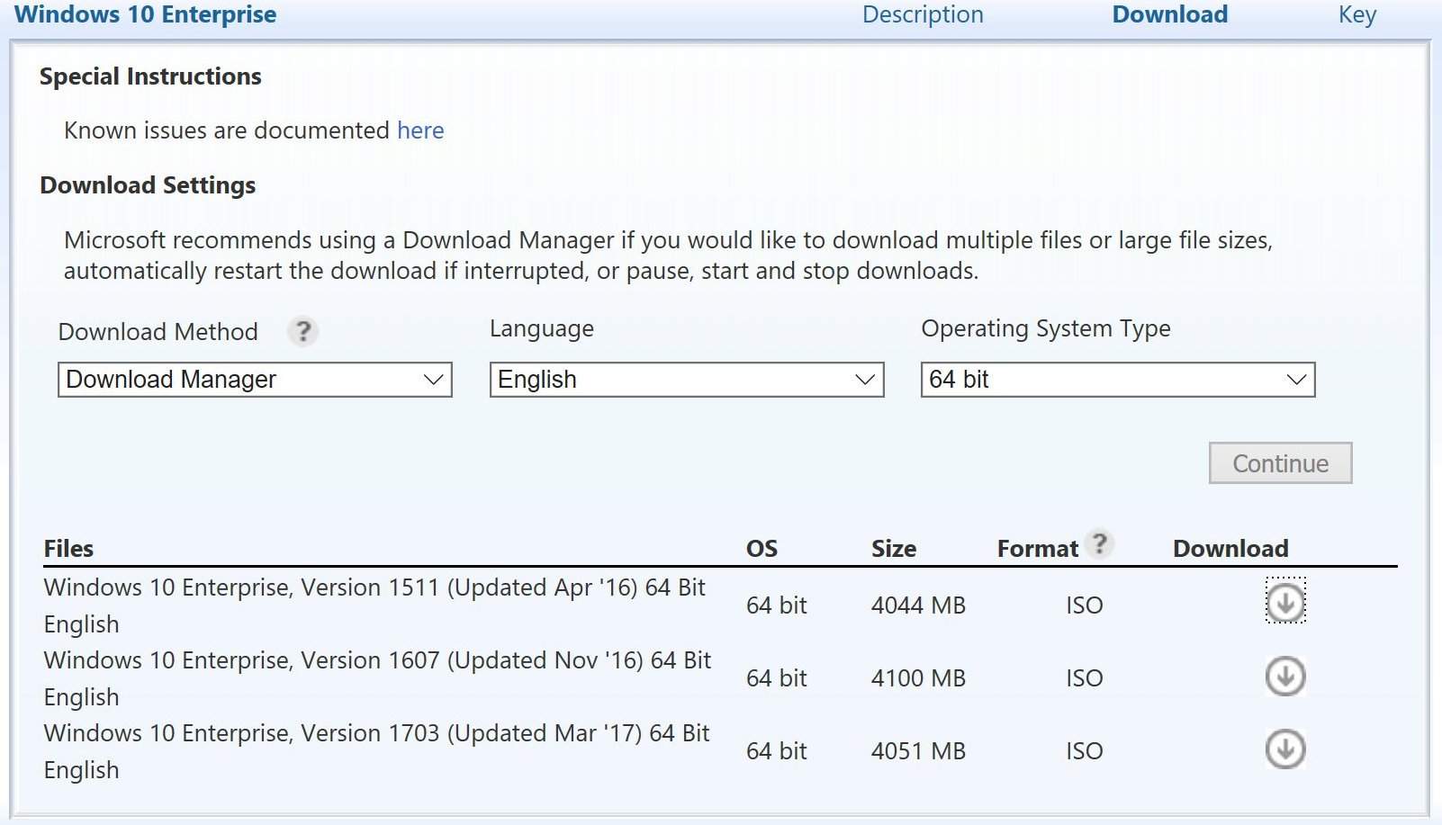Click 64 bit OS in Version 1511 row

point(777,605)
